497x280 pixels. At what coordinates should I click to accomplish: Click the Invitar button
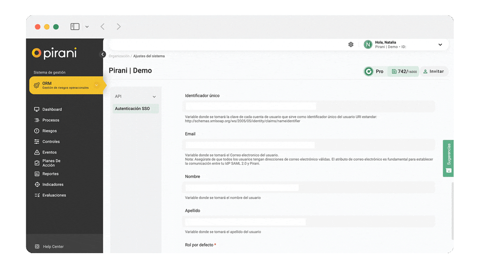(x=433, y=72)
